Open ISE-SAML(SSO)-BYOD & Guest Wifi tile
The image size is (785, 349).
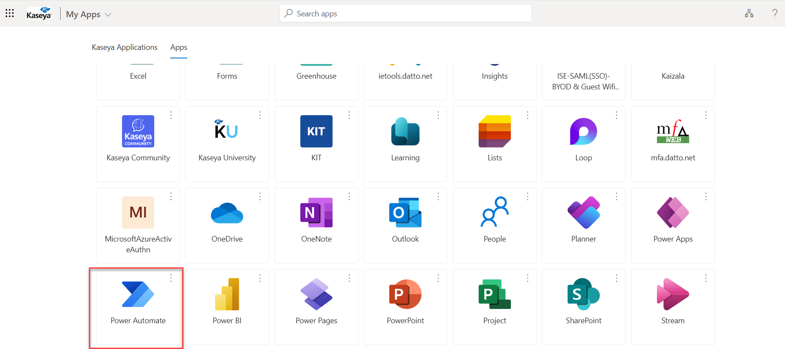click(583, 81)
